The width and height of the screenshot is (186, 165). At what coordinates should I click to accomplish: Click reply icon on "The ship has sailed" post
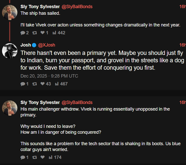[23, 33]
